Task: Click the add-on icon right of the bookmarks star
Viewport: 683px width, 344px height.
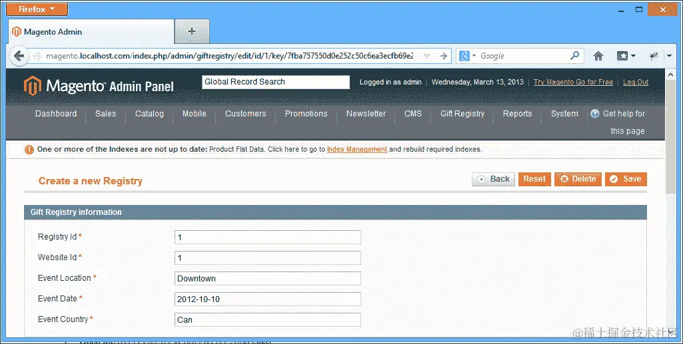Action: tap(654, 56)
